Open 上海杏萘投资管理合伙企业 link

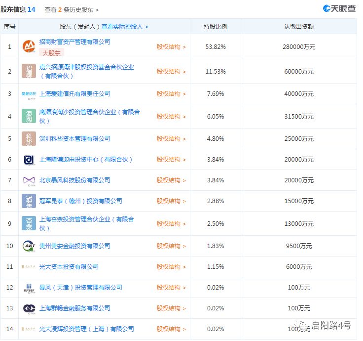coord(86,223)
